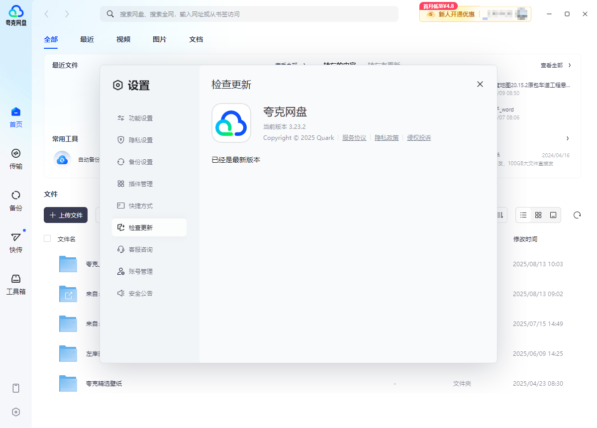Click the 文件名 column header
This screenshot has height=428, width=597.
coord(67,239)
